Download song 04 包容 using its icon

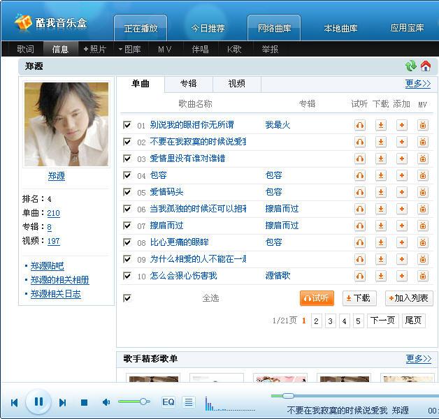tap(381, 175)
